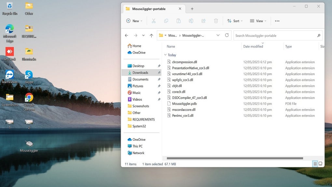This screenshot has width=332, height=187.
Task: Click the search magnifier icon
Action: pos(319,36)
